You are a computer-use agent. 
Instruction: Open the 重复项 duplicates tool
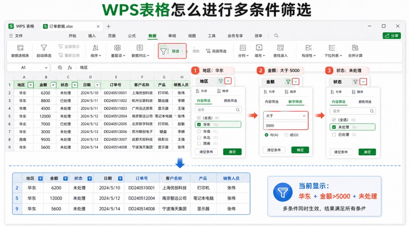coord(118,51)
